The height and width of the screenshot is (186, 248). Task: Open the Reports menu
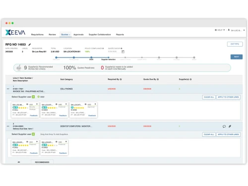point(120,35)
